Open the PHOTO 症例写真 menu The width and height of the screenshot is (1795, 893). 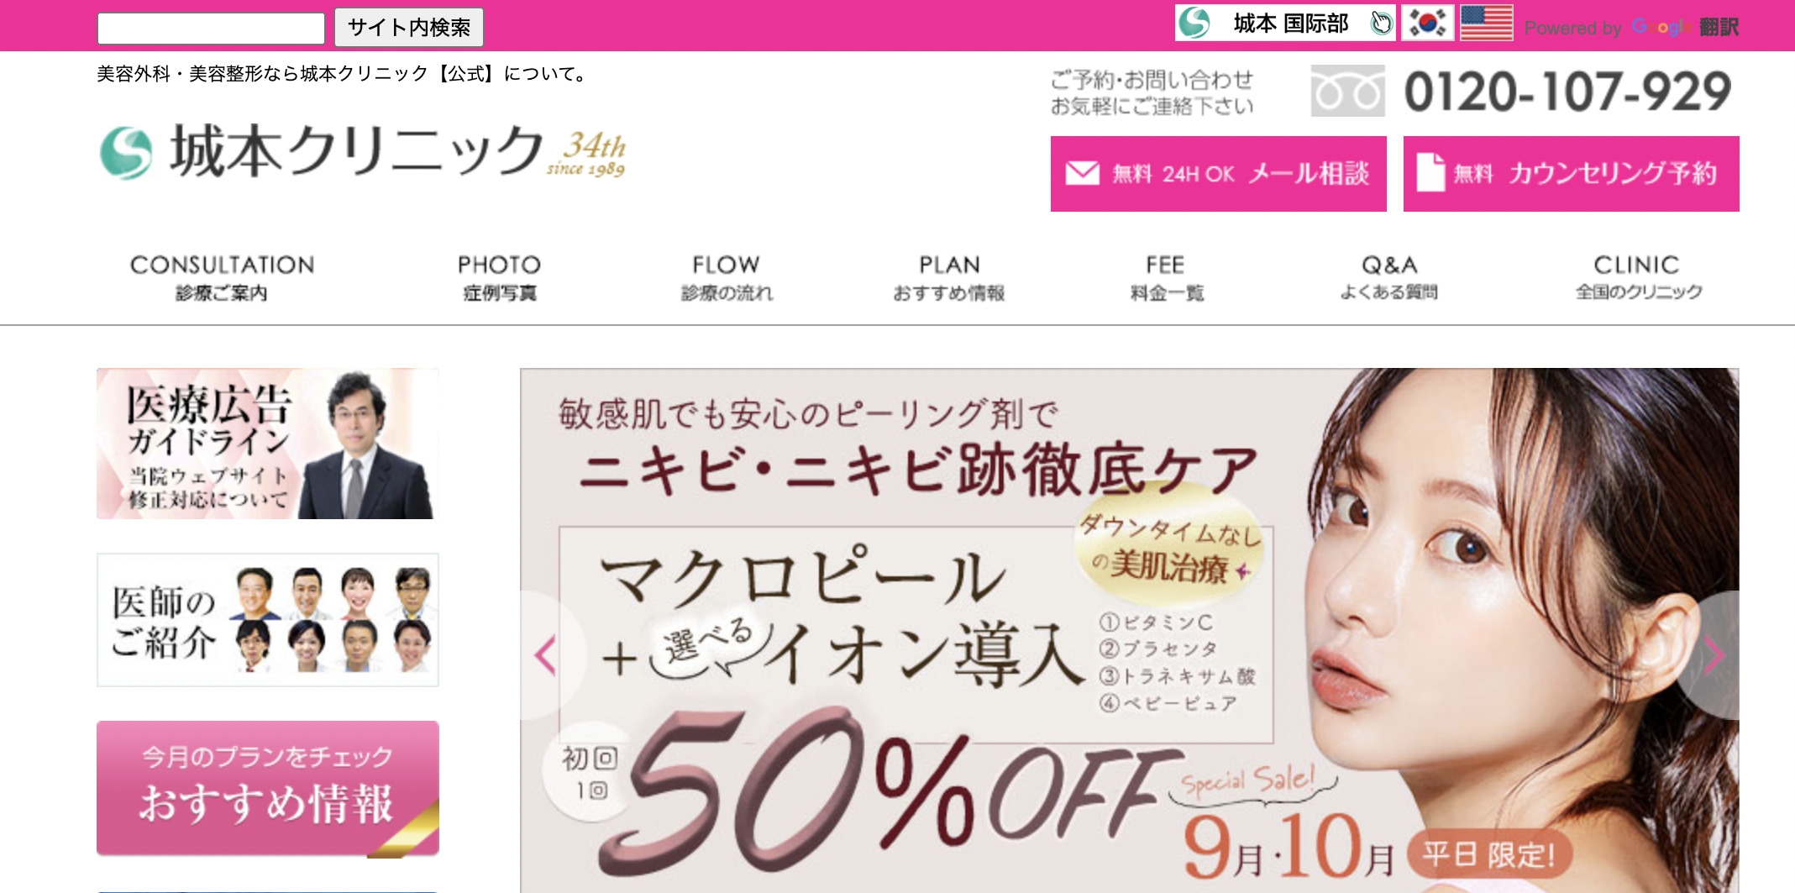coord(499,278)
